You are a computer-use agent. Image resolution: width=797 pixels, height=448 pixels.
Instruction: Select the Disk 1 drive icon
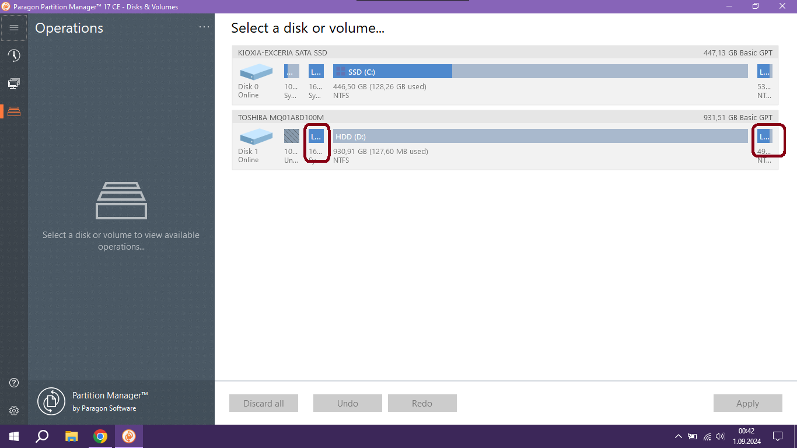coord(256,136)
